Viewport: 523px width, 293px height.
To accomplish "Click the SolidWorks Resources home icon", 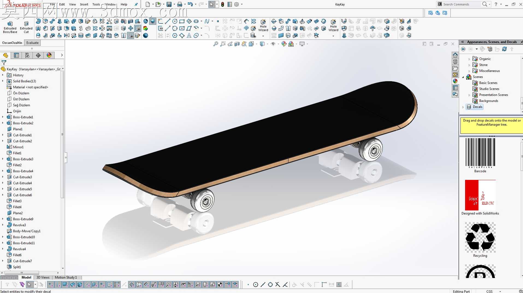I will click(455, 55).
